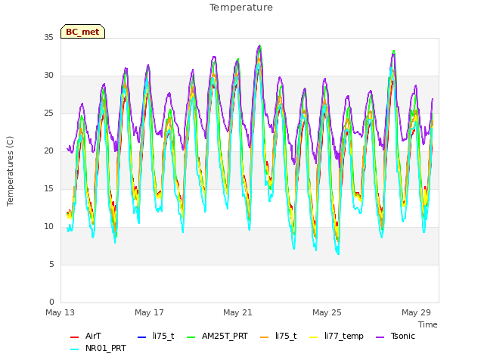Click the 5 y-axis tick label
This screenshot has width=484, height=363.
[x=51, y=265]
